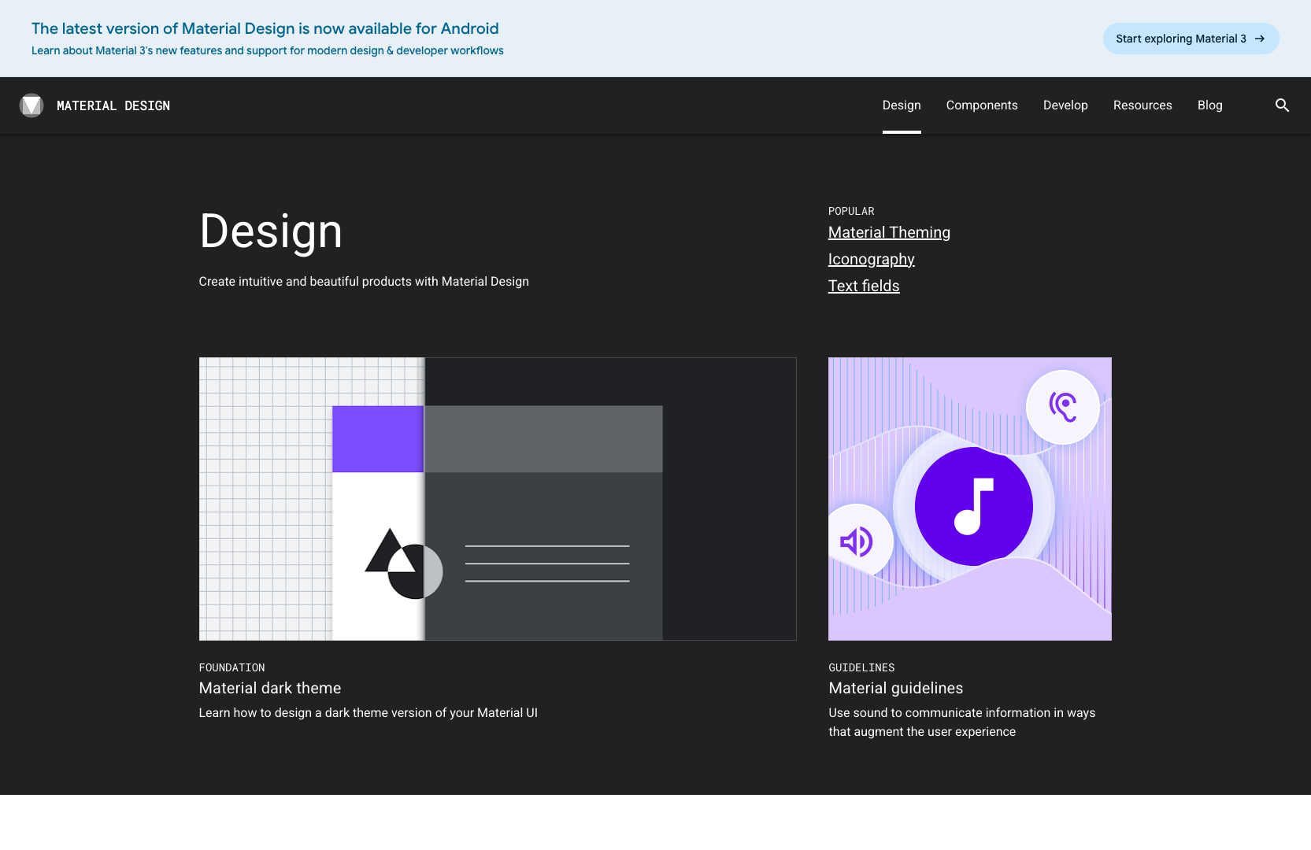This screenshot has height=850, width=1311.
Task: Open the Material guidelines card image
Action: pyautogui.click(x=969, y=498)
